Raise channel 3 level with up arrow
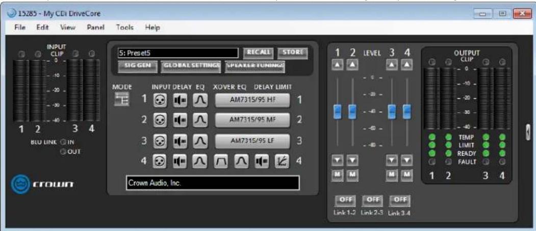 coord(391,64)
